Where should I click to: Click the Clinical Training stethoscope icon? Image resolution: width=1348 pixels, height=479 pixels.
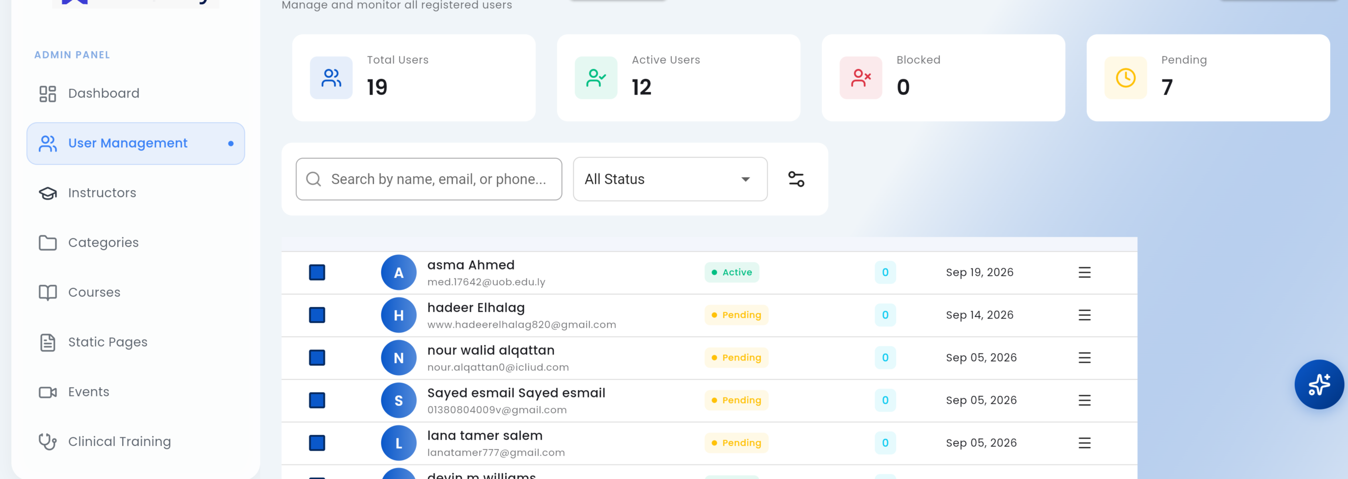coord(47,442)
